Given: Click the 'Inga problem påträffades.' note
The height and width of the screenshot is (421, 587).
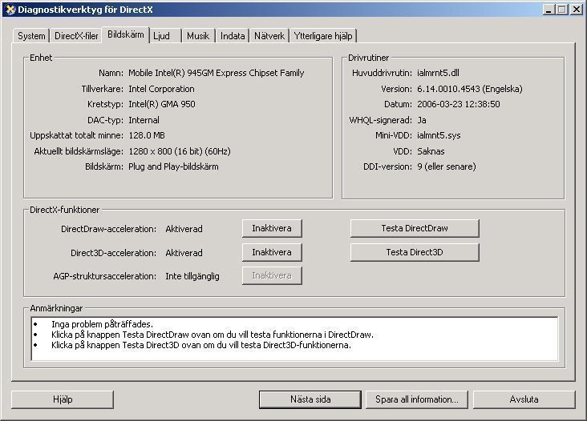Looking at the screenshot, I should (102, 324).
